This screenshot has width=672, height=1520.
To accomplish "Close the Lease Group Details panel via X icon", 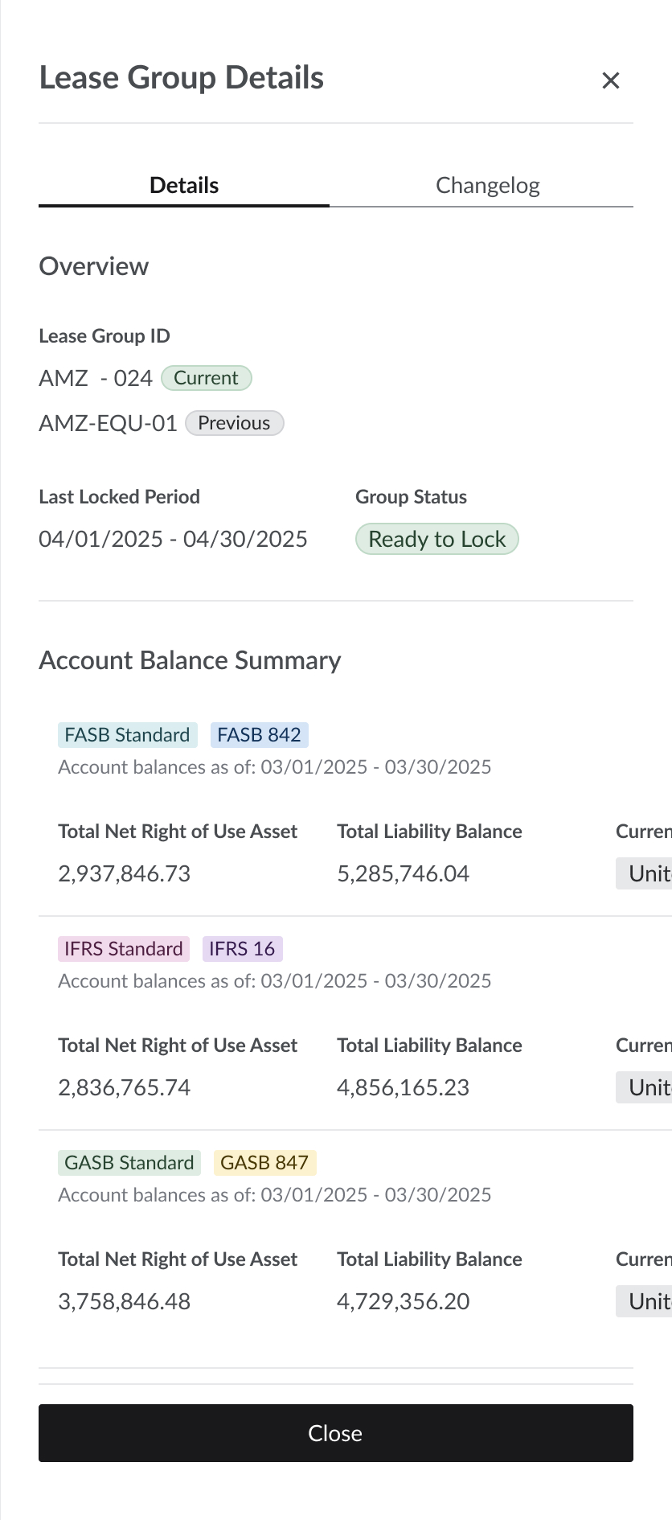I will coord(611,80).
